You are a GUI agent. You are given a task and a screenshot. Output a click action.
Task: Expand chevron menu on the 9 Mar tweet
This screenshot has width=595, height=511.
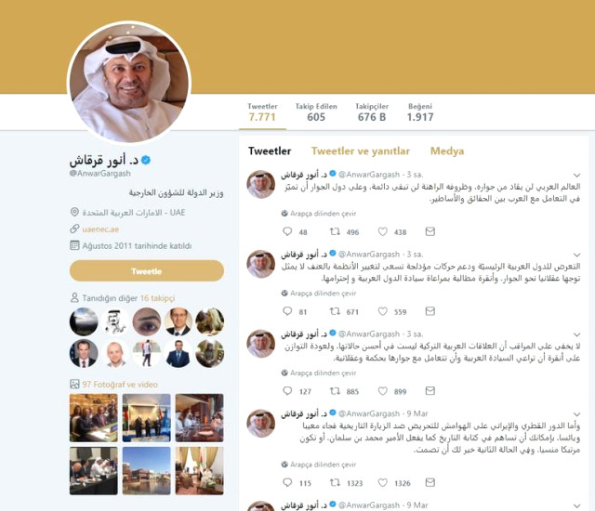tap(576, 414)
